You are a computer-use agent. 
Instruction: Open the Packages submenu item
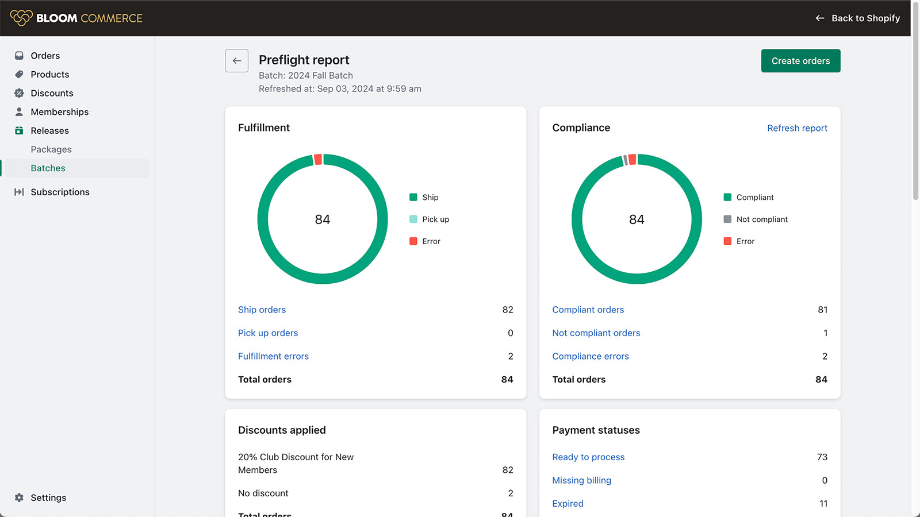click(x=51, y=149)
